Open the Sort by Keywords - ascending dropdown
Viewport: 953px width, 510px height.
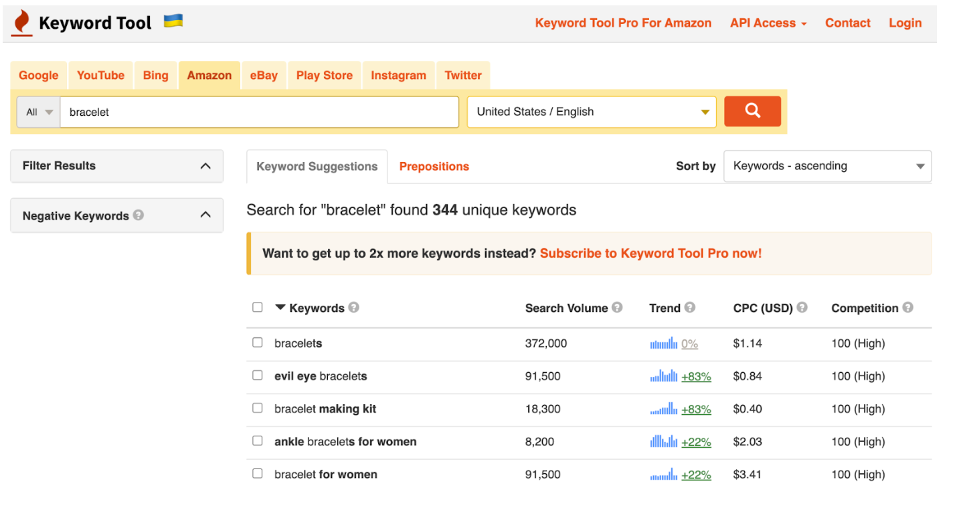pos(827,166)
